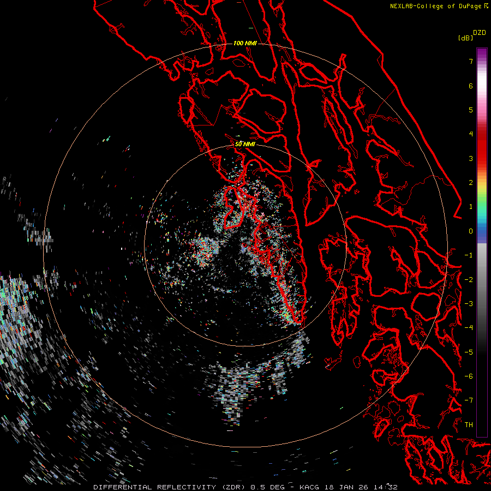Click the 50 NMI range ring label

click(x=245, y=144)
